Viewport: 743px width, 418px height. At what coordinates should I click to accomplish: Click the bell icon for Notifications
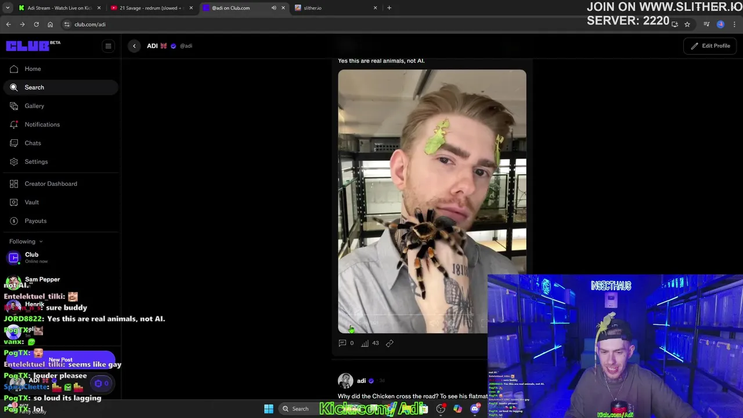[14, 124]
